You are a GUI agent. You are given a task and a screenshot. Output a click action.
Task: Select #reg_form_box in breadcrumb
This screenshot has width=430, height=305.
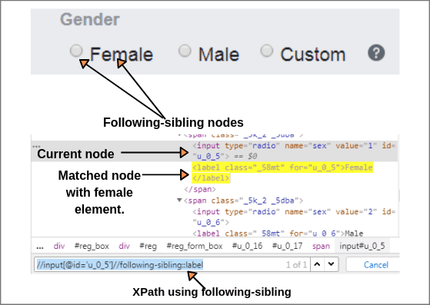[x=195, y=246]
